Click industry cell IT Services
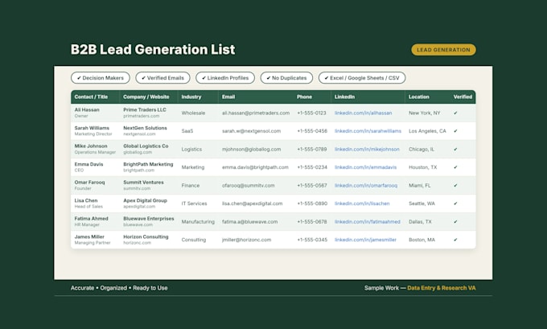This screenshot has width=547, height=329. click(195, 204)
